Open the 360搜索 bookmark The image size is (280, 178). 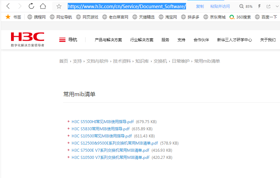tap(240, 17)
